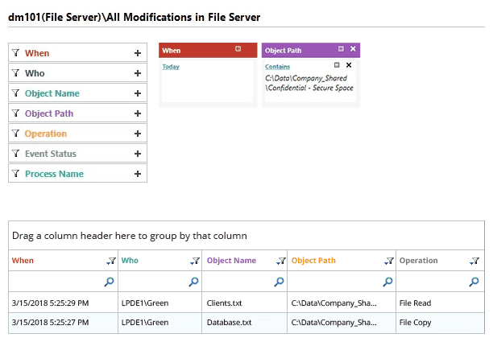Screen dimensions: 493x346
Task: Select the Confidential - Secure Space path value
Action: [x=309, y=83]
